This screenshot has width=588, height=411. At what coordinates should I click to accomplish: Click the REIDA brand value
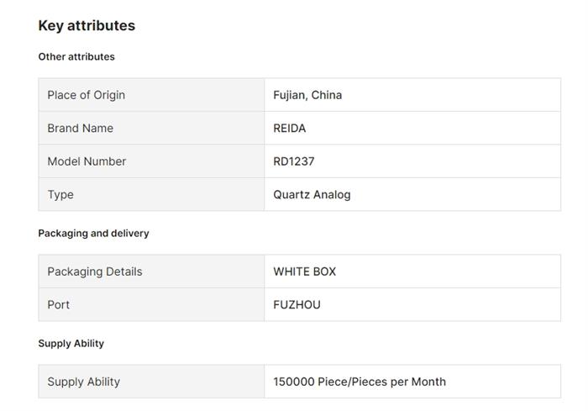(290, 128)
